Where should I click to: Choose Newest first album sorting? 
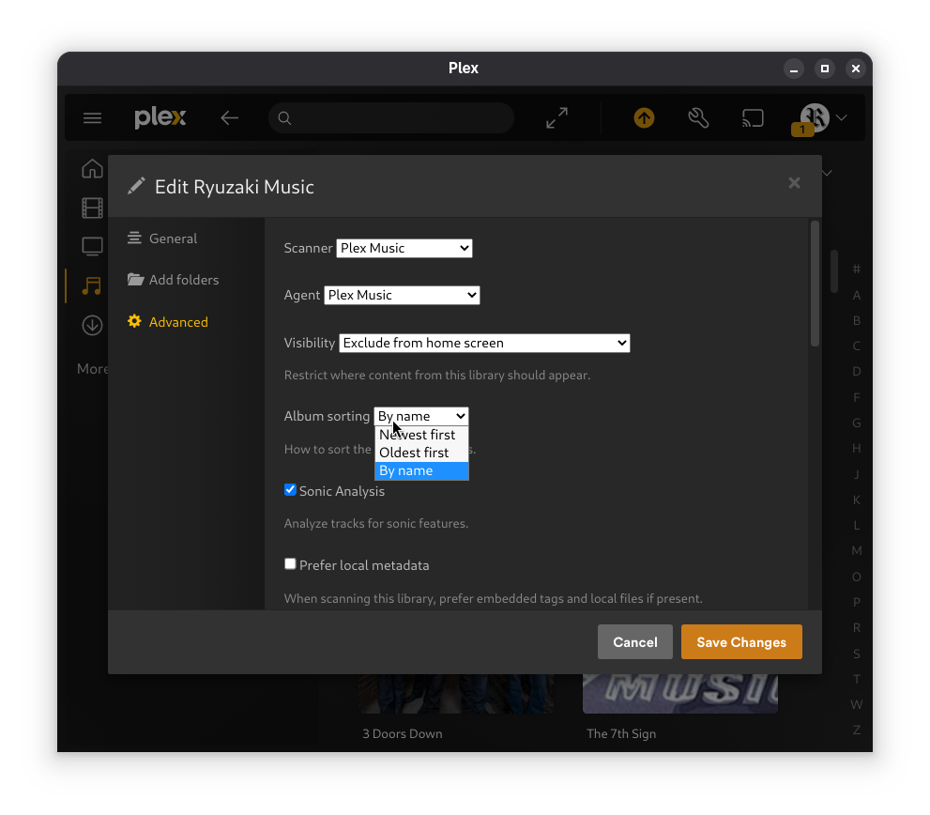click(421, 435)
